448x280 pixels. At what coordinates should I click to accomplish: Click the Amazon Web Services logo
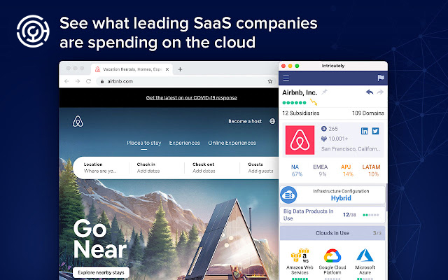pos(300,255)
